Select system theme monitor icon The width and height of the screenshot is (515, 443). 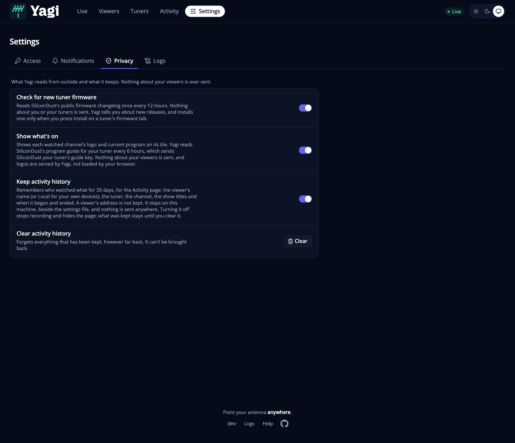point(499,11)
